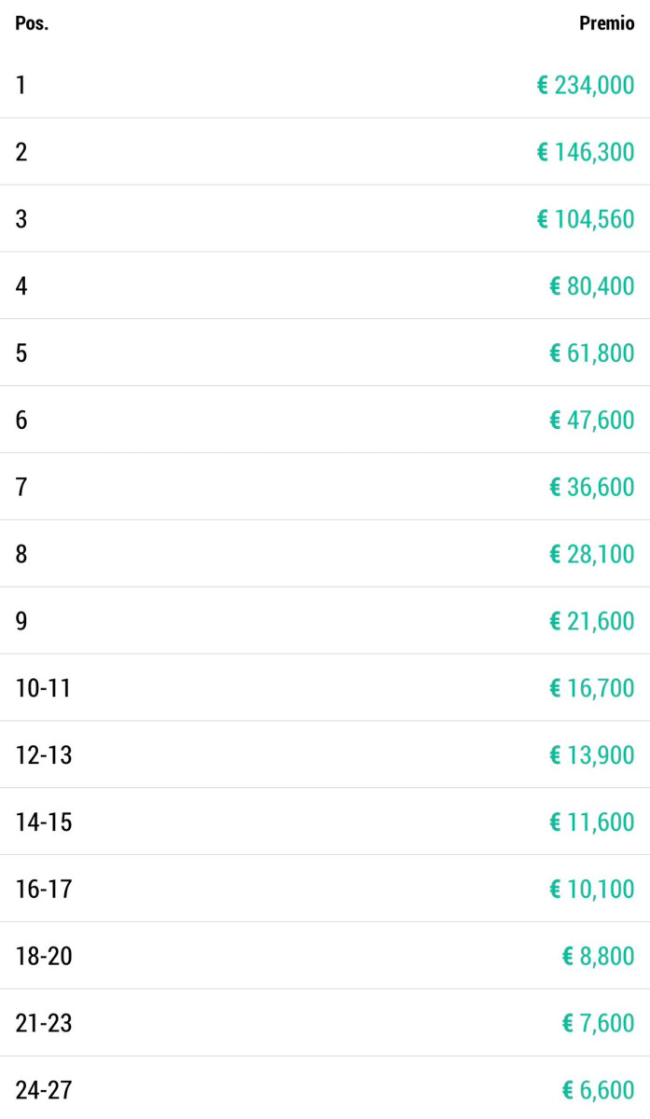Select the € 234,000 first place prize
The width and height of the screenshot is (650, 1119).
[x=586, y=86]
